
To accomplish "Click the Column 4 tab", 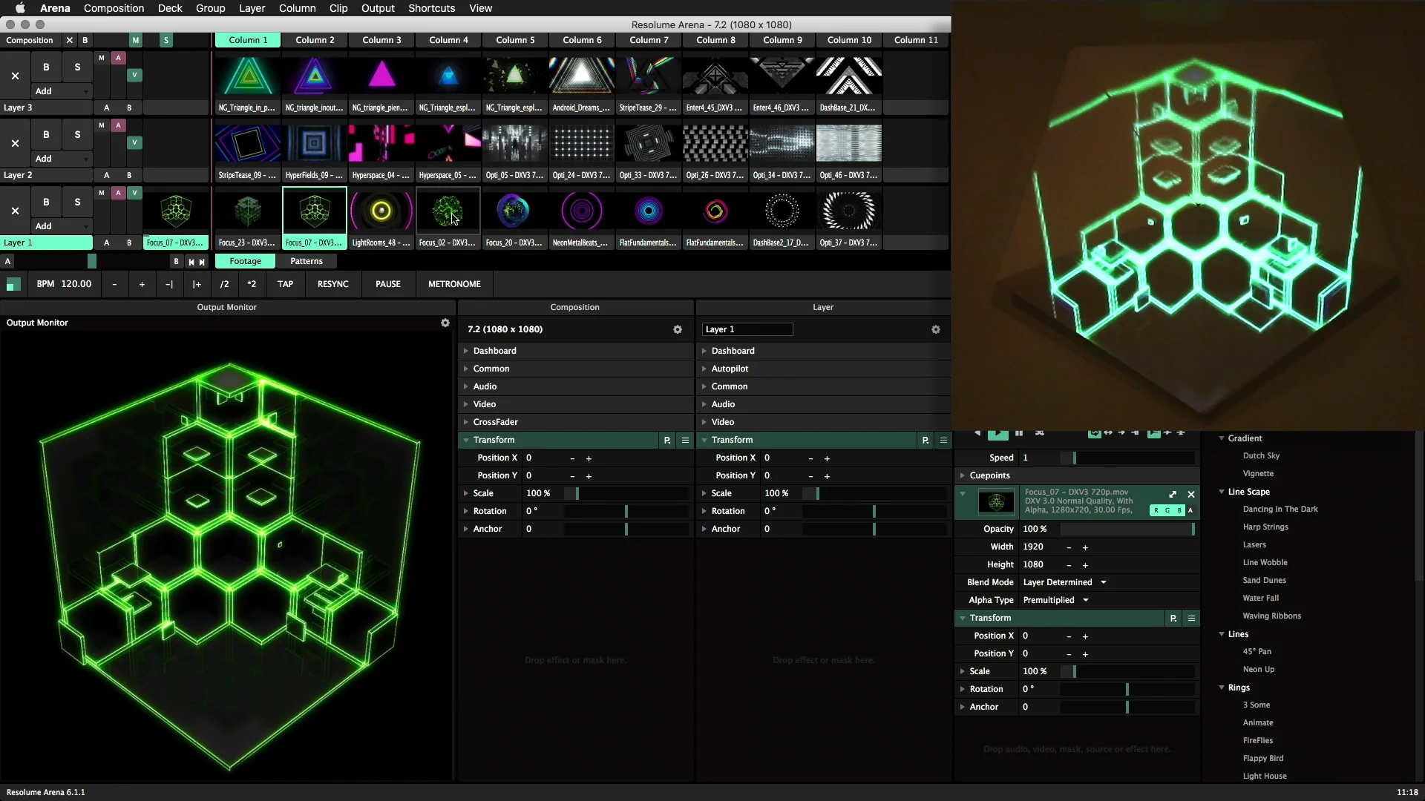I will (448, 40).
